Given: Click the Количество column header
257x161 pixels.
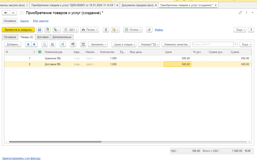Looking at the screenshot, I should coord(108,52).
